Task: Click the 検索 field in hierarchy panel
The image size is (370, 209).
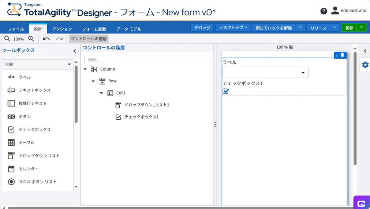Action: [x=147, y=59]
